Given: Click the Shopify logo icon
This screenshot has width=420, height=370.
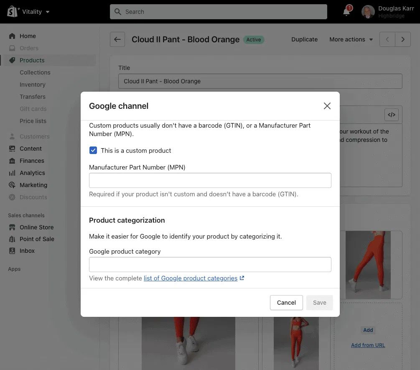Looking at the screenshot, I should [13, 12].
